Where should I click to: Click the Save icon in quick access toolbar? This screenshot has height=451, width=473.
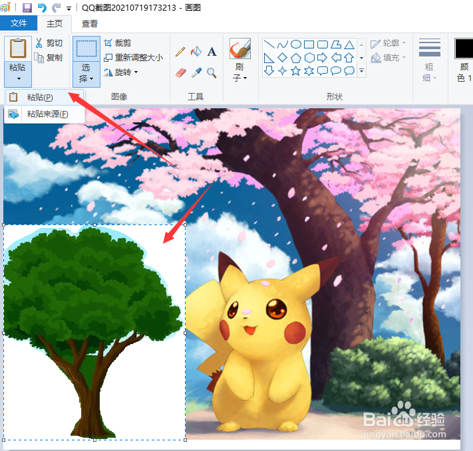pyautogui.click(x=27, y=7)
